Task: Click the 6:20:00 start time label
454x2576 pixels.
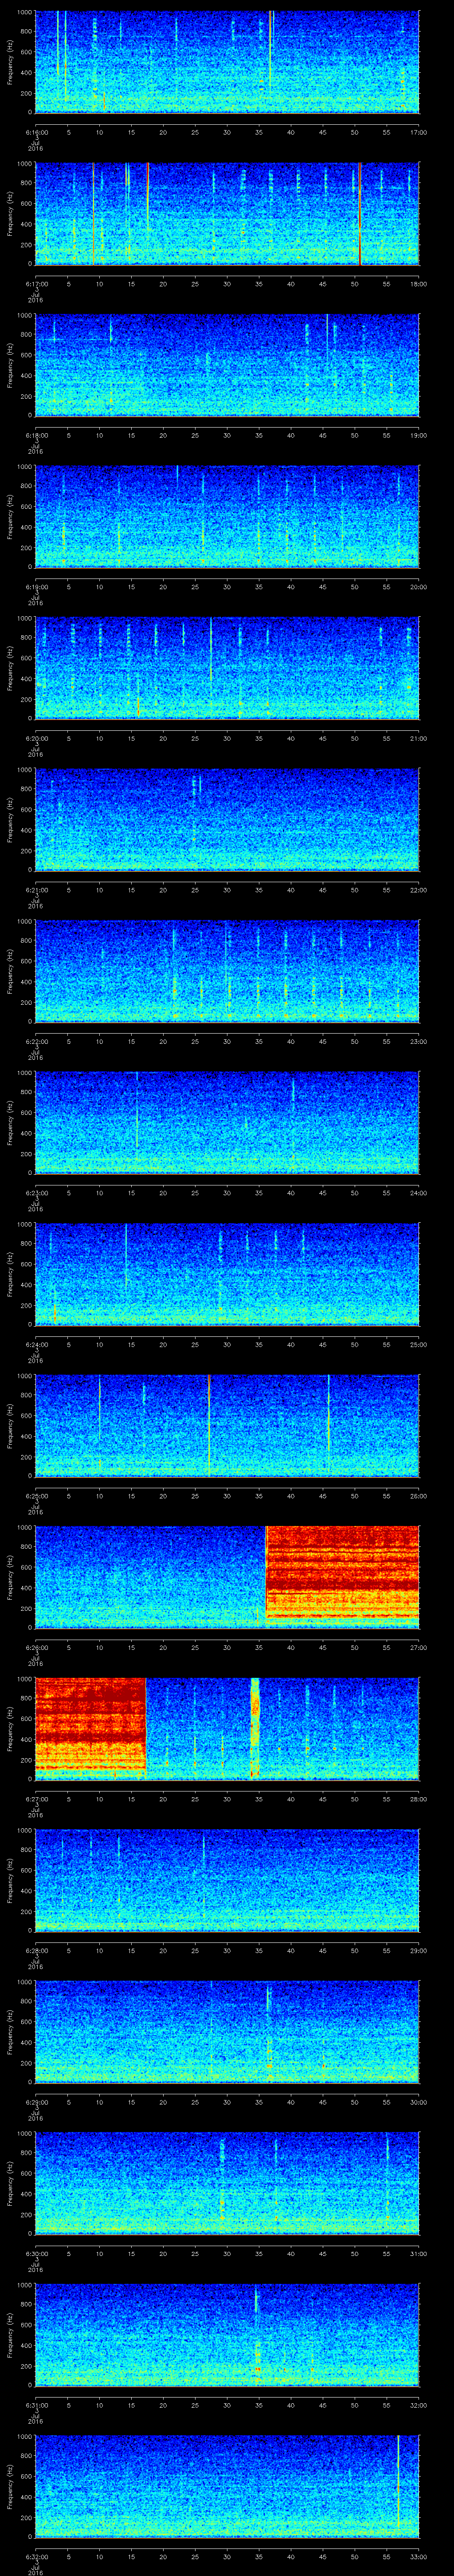Action: pyautogui.click(x=36, y=738)
